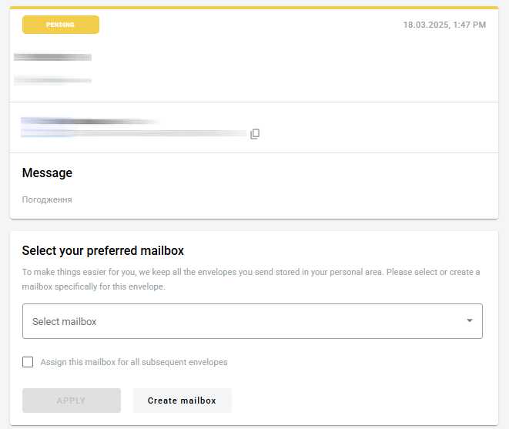Click empty space right of Create mailbox button
The width and height of the screenshot is (509, 429).
tap(362, 401)
